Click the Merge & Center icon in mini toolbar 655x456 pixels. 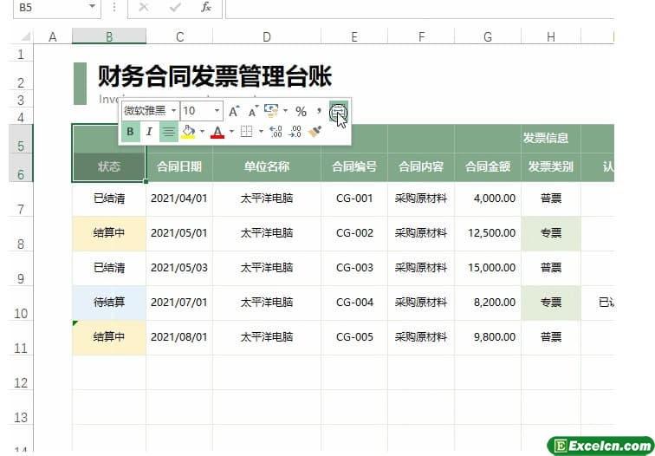[338, 111]
